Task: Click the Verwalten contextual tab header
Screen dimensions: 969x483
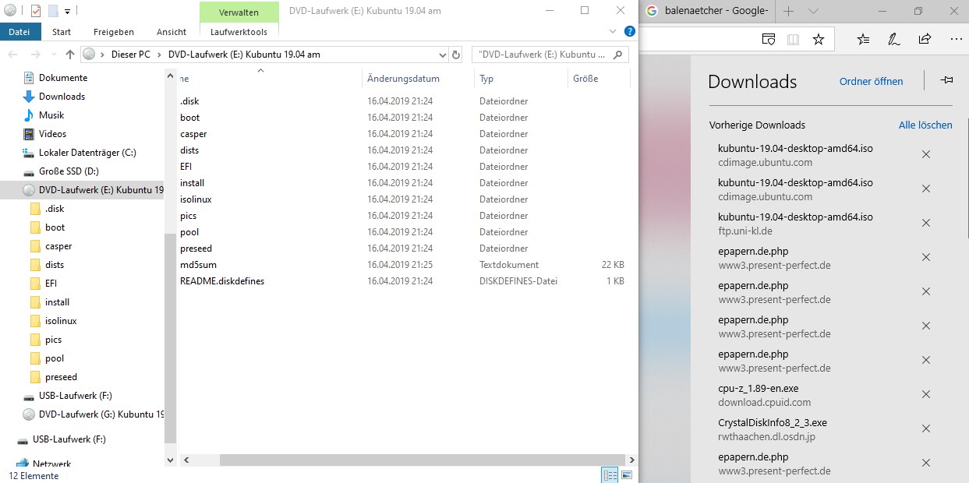Action: point(239,12)
